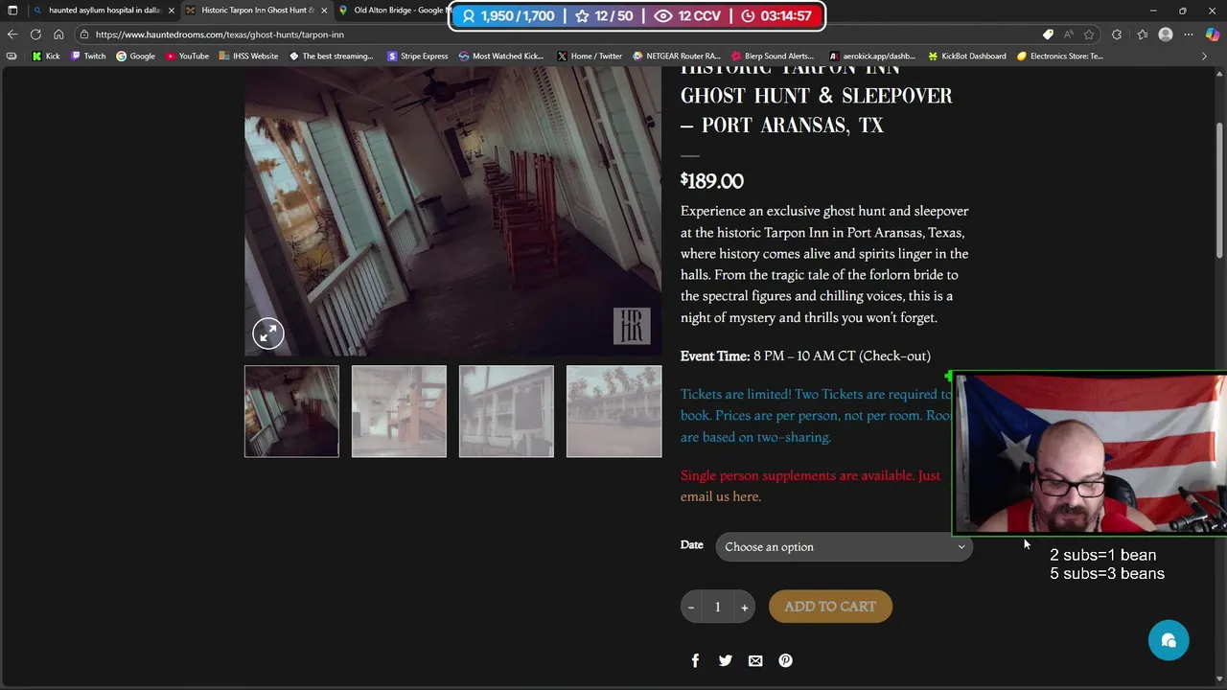Expand the bookmarks bar overflow chevron

click(x=1204, y=57)
